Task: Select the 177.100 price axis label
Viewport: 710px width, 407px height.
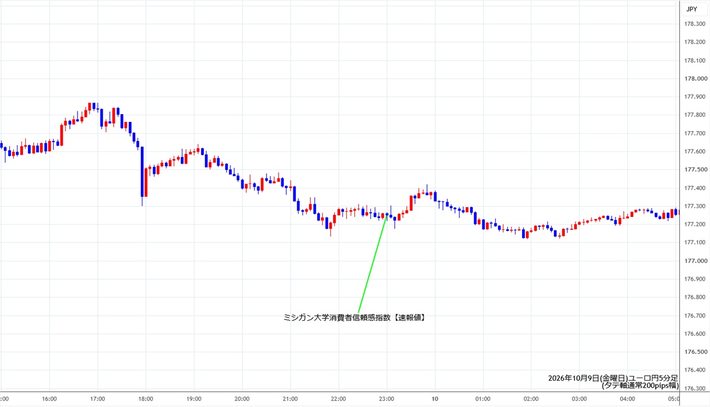Action: [694, 243]
